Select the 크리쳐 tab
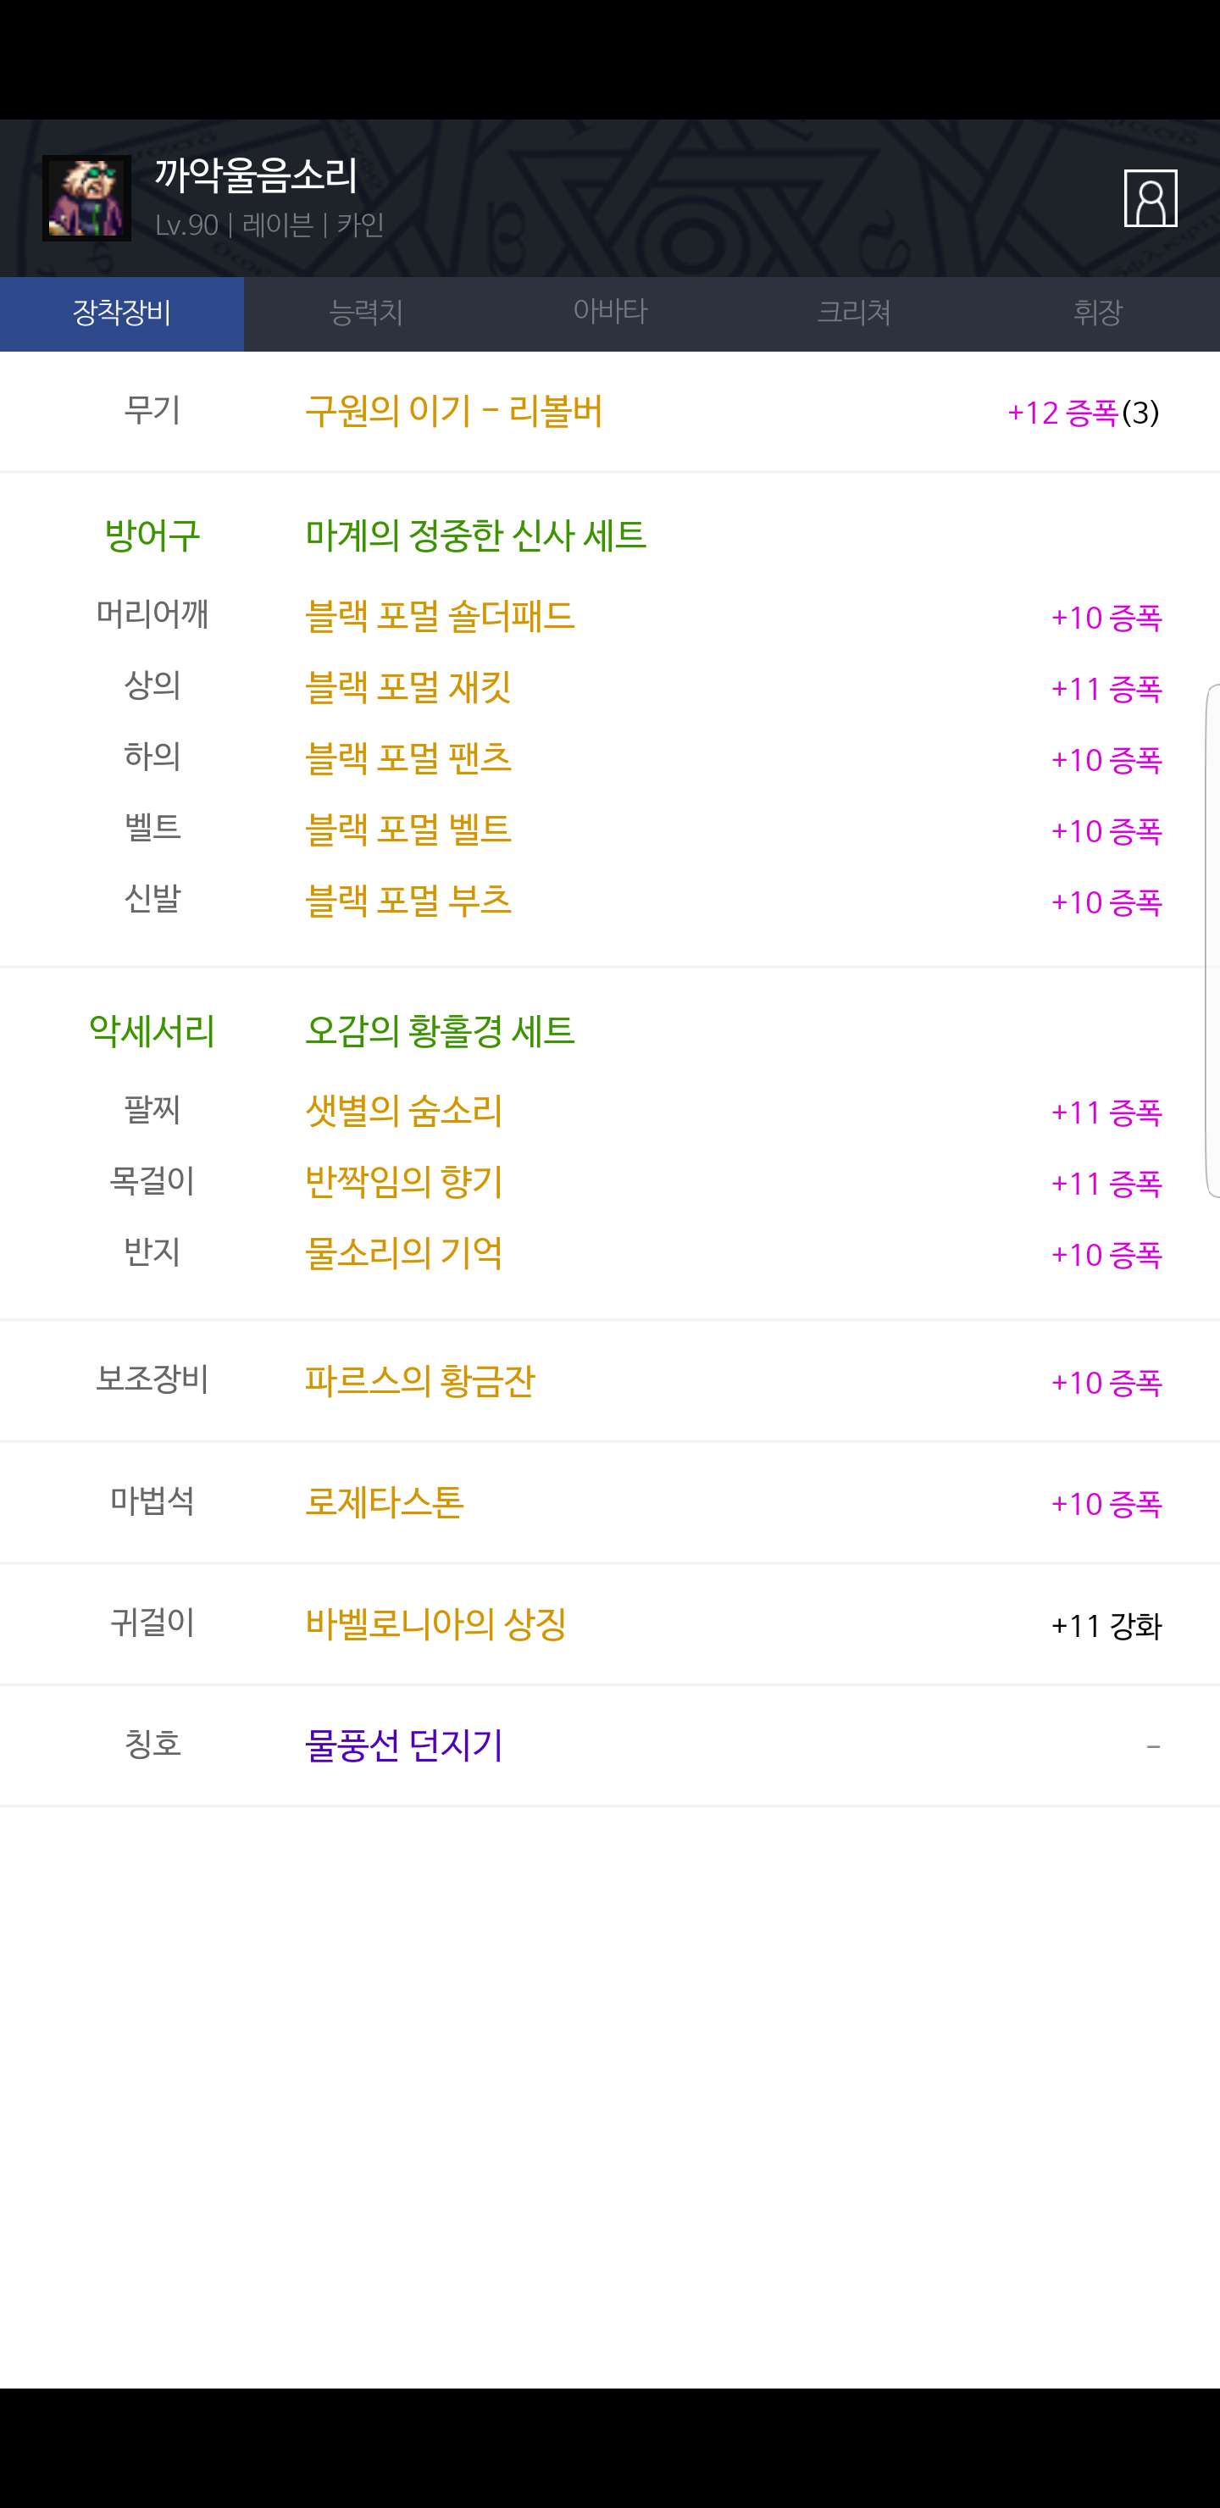 tap(854, 313)
